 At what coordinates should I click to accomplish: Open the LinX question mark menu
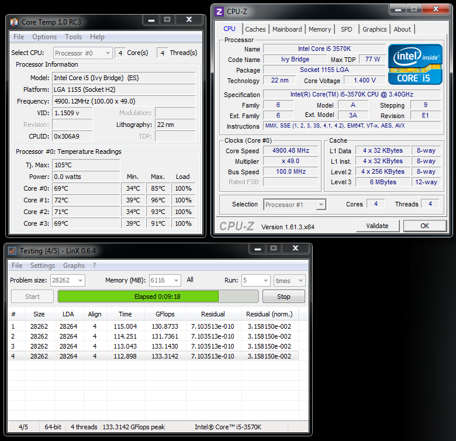pyautogui.click(x=95, y=266)
